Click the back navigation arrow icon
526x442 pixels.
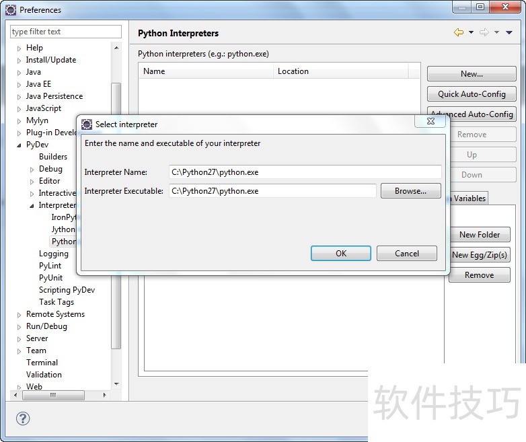(459, 32)
